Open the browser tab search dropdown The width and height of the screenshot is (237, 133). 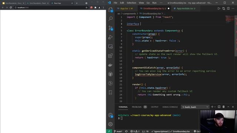(x=86, y=3)
